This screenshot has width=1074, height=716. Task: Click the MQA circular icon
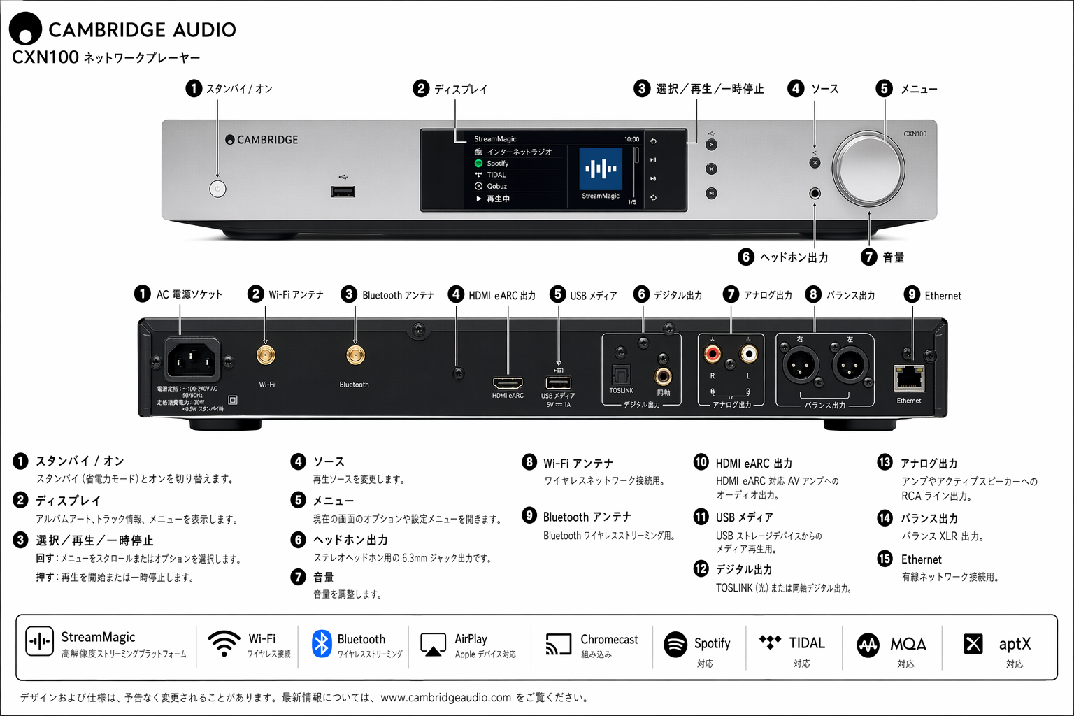pos(868,645)
